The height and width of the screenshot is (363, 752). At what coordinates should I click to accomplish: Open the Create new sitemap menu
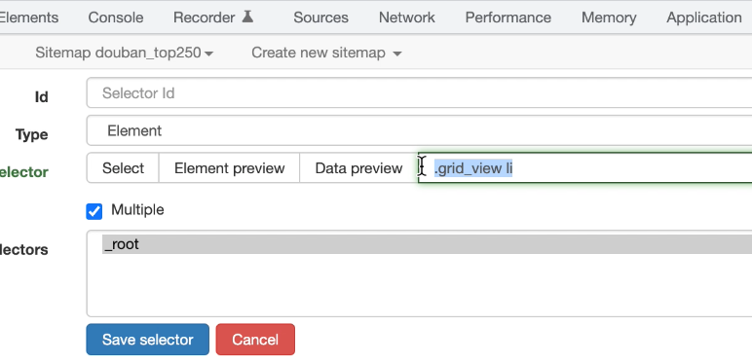tap(326, 53)
